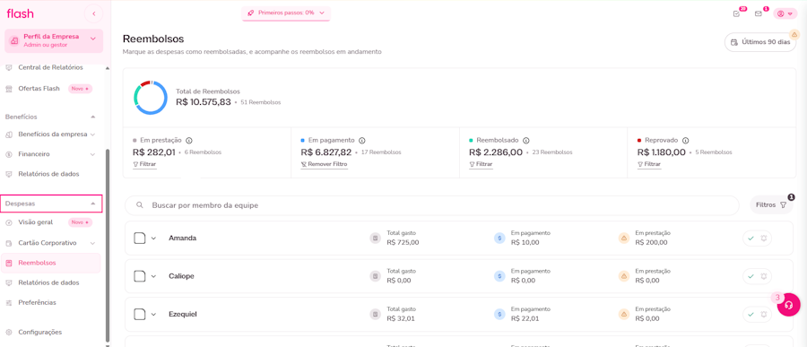Open the mail inbox icon in header
Screen dimensions: 807x347
(758, 14)
